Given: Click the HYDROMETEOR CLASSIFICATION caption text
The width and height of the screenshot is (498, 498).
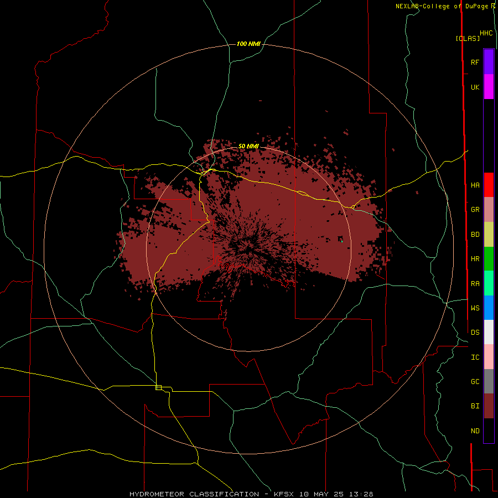Looking at the screenshot, I should (194, 494).
